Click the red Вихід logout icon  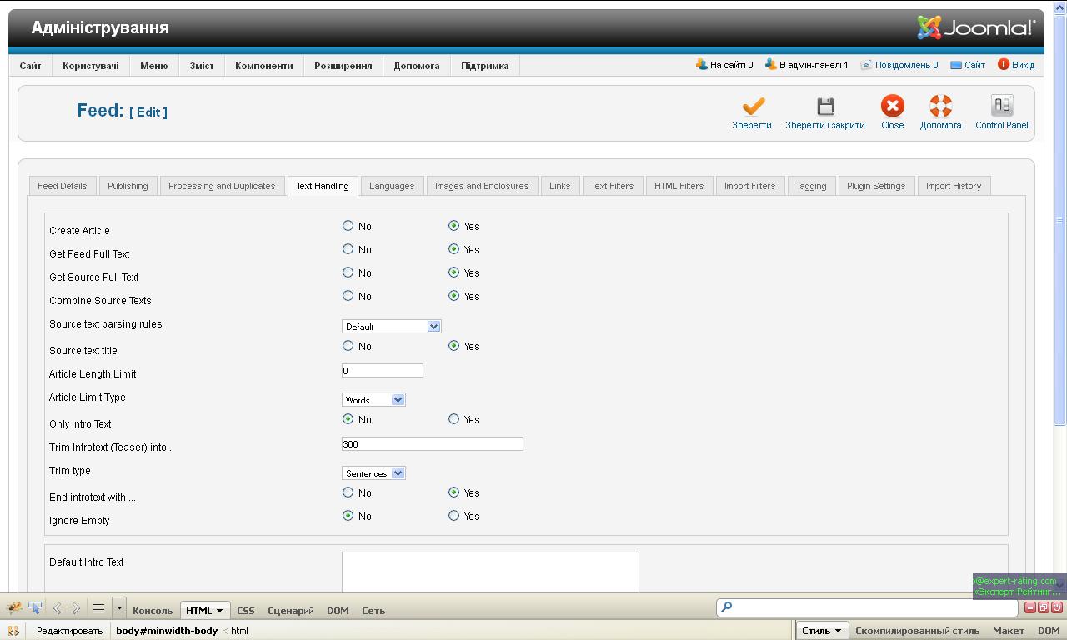click(x=1004, y=64)
